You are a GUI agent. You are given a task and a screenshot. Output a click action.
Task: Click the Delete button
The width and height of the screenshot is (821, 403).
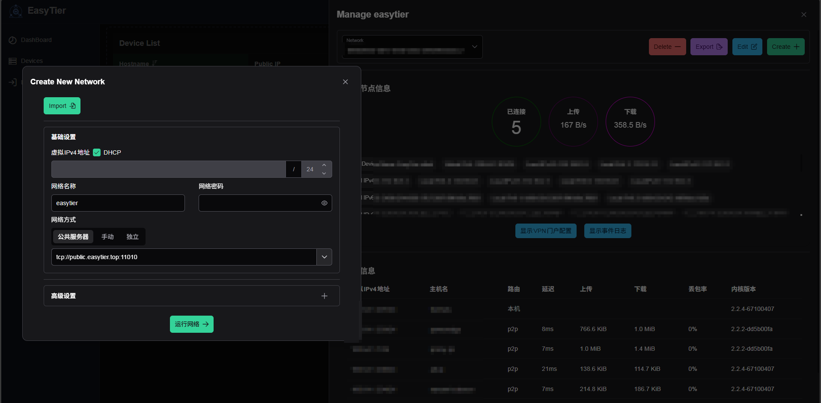[x=667, y=47]
